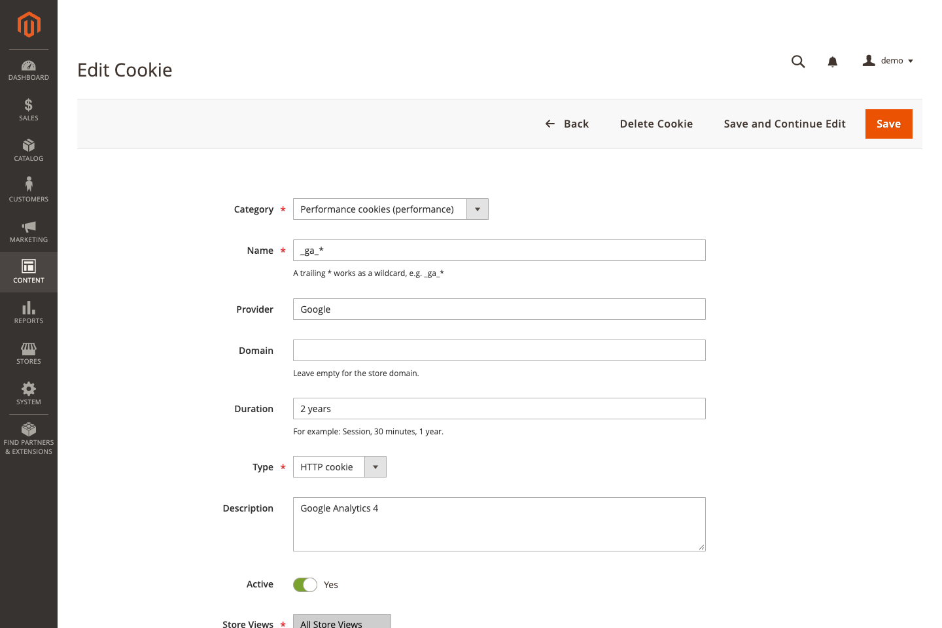Focus the Name input field

click(x=499, y=251)
